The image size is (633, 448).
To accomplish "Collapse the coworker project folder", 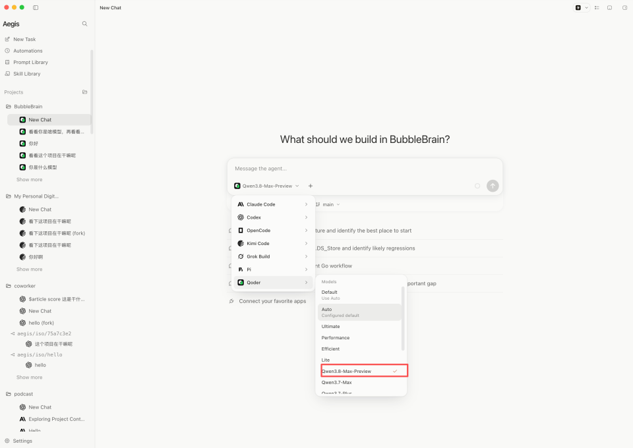I will (x=24, y=286).
